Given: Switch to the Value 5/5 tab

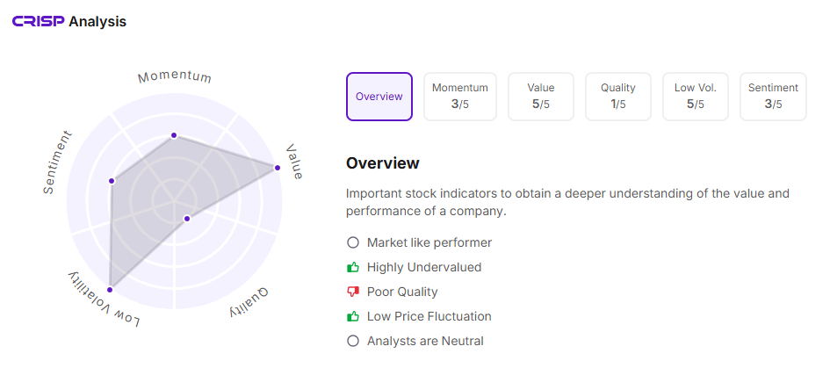Looking at the screenshot, I should [x=541, y=97].
